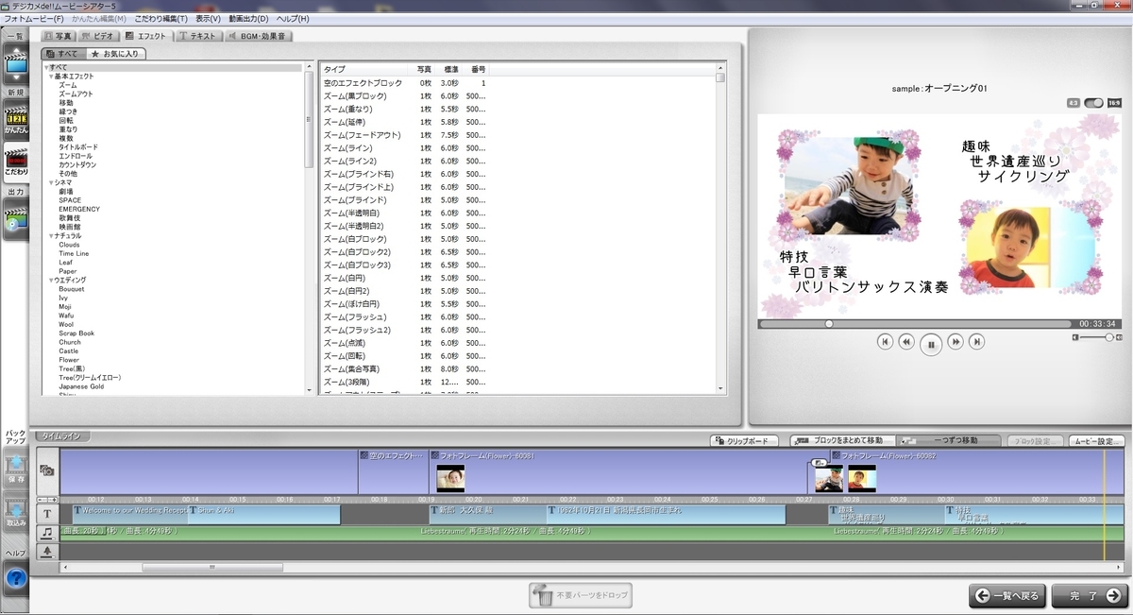Open the ヘルプ(H) menu

(292, 19)
